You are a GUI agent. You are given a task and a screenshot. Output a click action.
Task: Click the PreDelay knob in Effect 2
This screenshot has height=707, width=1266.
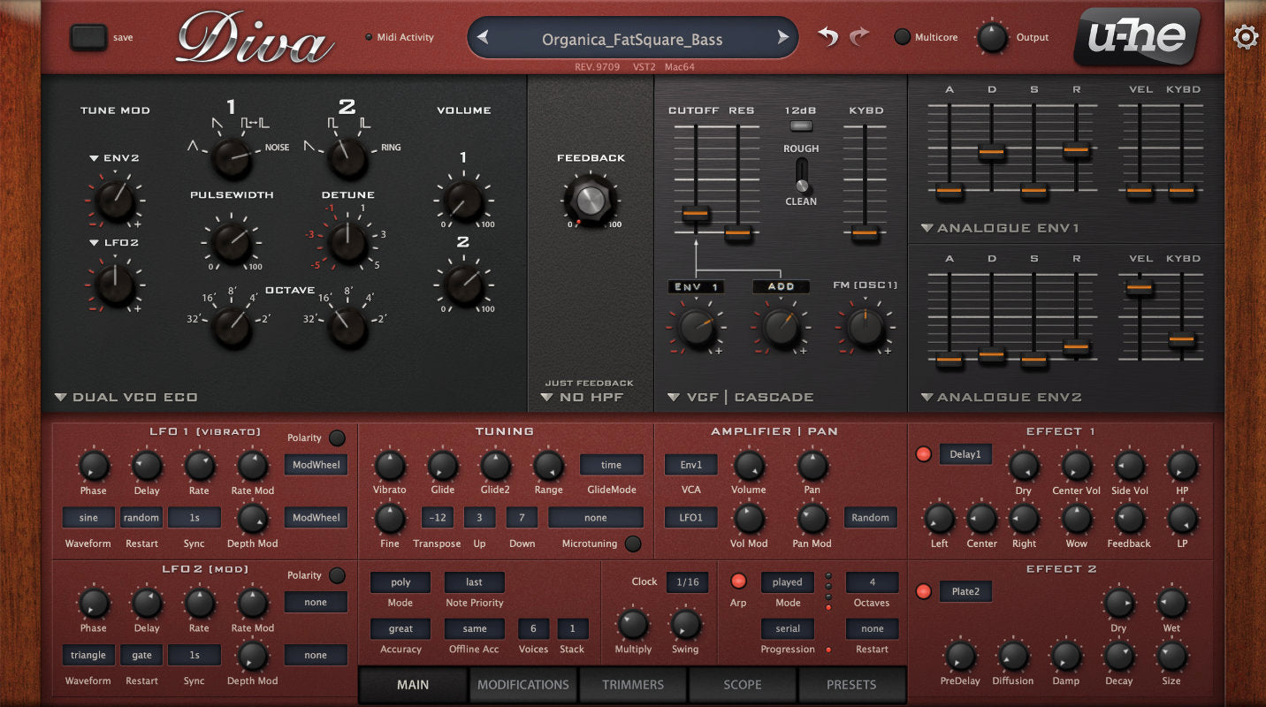click(x=959, y=657)
